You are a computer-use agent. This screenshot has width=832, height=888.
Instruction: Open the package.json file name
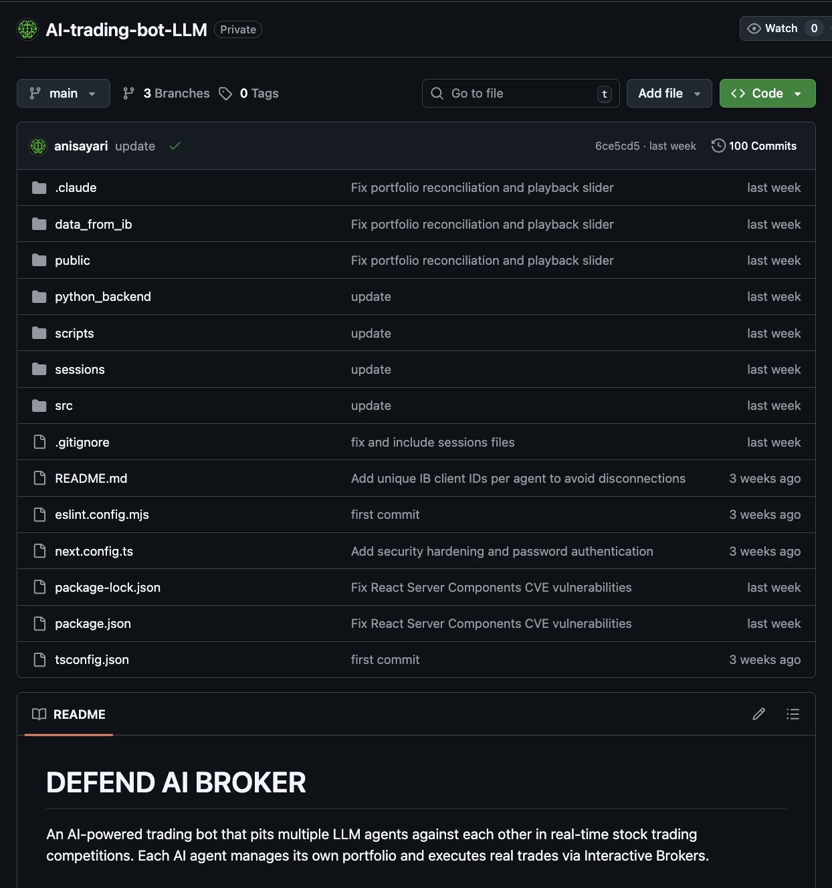(93, 623)
